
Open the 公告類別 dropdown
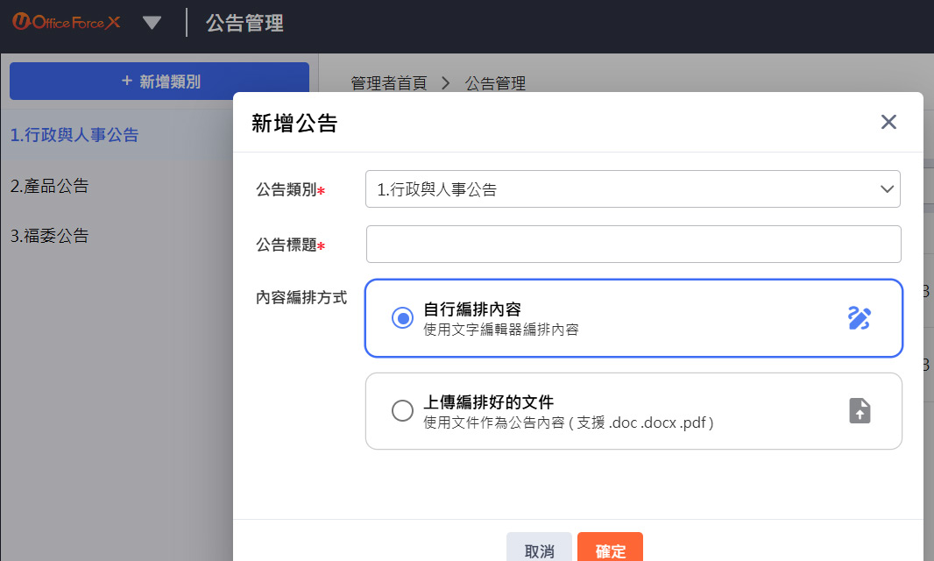click(x=633, y=189)
